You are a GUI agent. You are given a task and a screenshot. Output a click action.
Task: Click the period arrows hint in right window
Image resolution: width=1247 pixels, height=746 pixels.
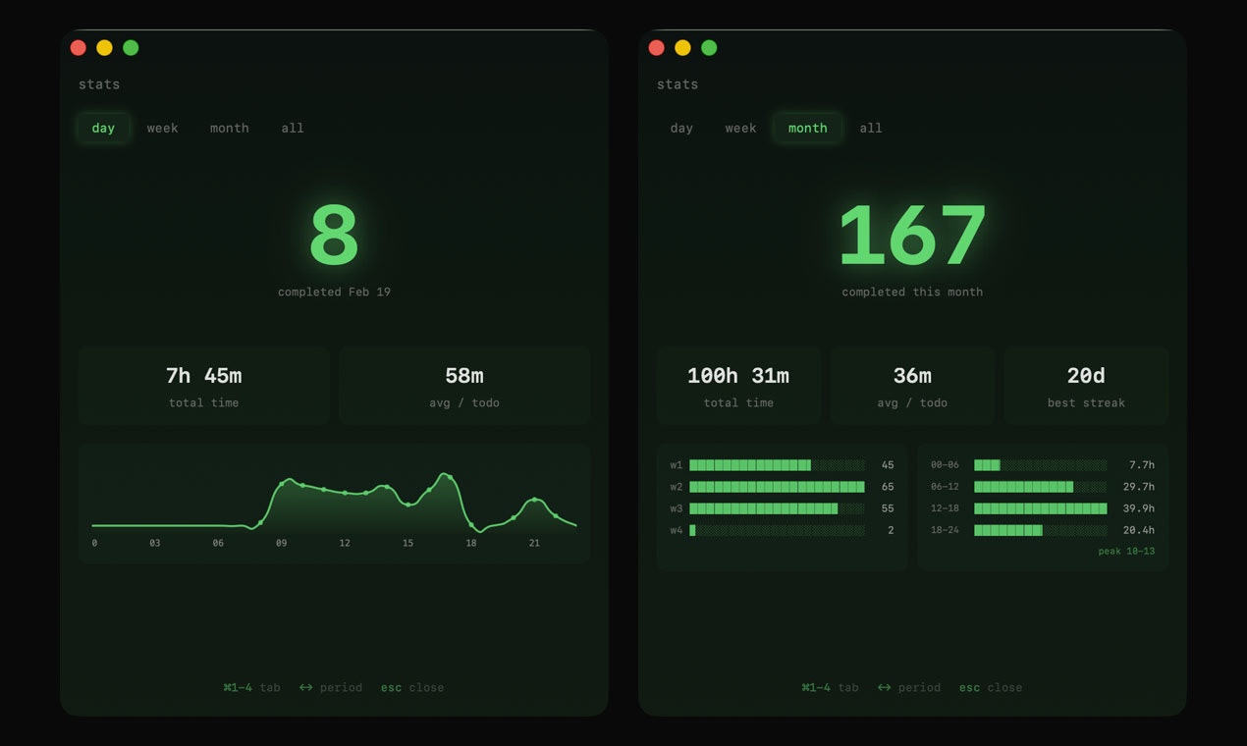point(909,687)
